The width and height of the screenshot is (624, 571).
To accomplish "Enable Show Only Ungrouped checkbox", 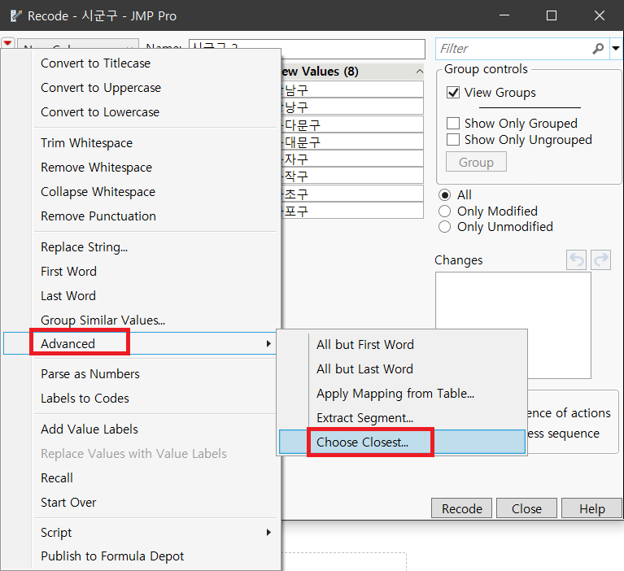I will coord(454,140).
